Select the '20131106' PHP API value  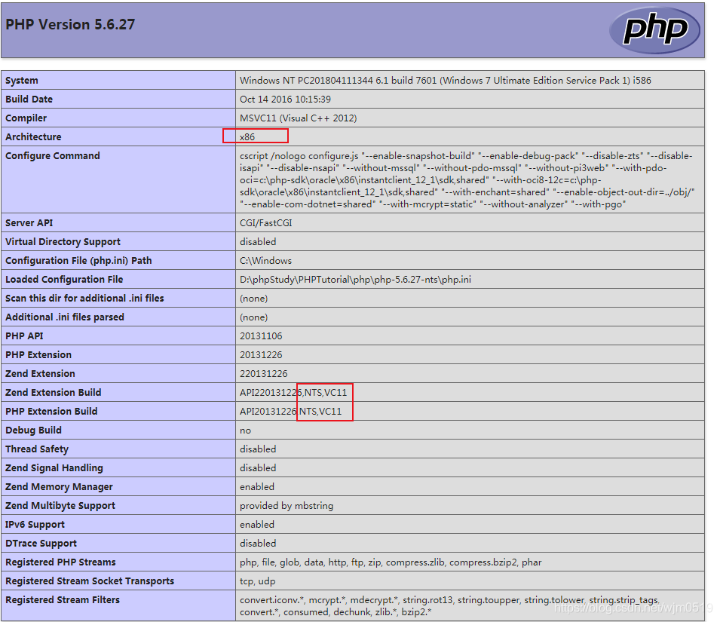pos(261,336)
